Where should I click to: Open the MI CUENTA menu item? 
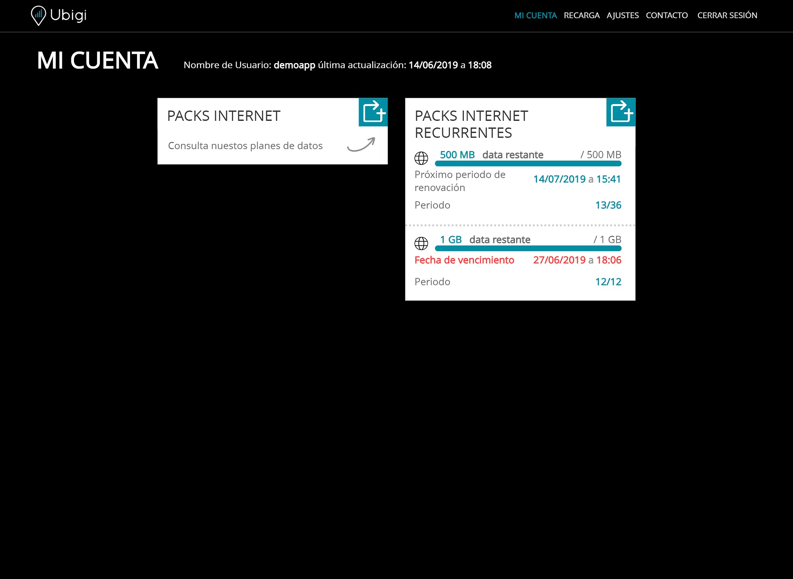(536, 15)
